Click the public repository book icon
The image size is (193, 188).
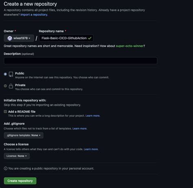click(x=11, y=74)
